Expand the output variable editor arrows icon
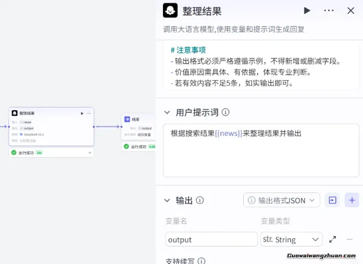Viewport: 363px width, 264px height. 332,239
